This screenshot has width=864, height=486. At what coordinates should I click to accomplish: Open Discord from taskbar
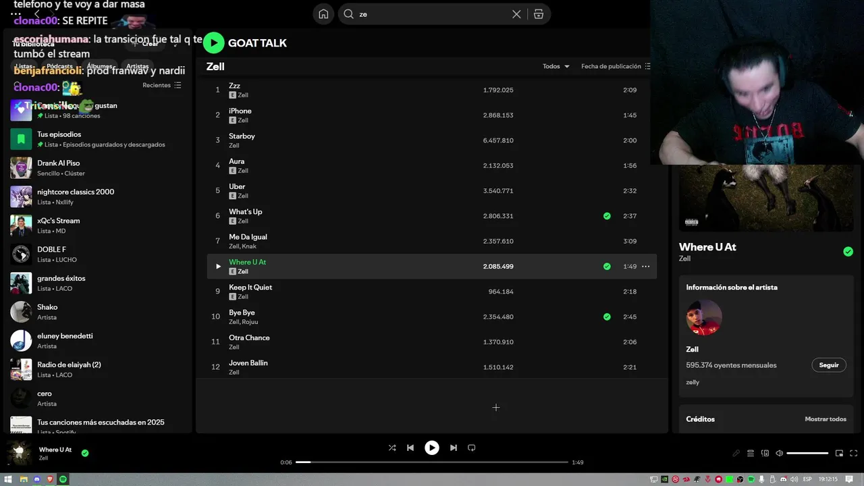pyautogui.click(x=36, y=479)
